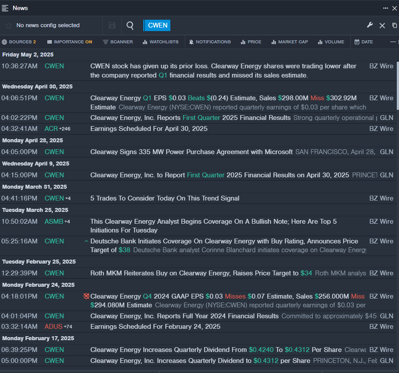This screenshot has width=399, height=373.
Task: Open Roth MKM Reiterates Buy headline
Action: pos(201,273)
